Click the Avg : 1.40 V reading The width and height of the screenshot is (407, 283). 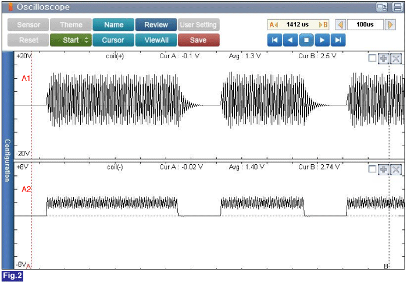pos(247,167)
